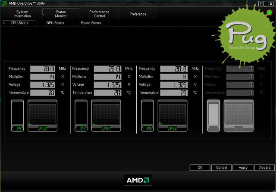276x192 pixels.
Task: Click the CPU2 Multiplier value field
Action: click(174, 77)
